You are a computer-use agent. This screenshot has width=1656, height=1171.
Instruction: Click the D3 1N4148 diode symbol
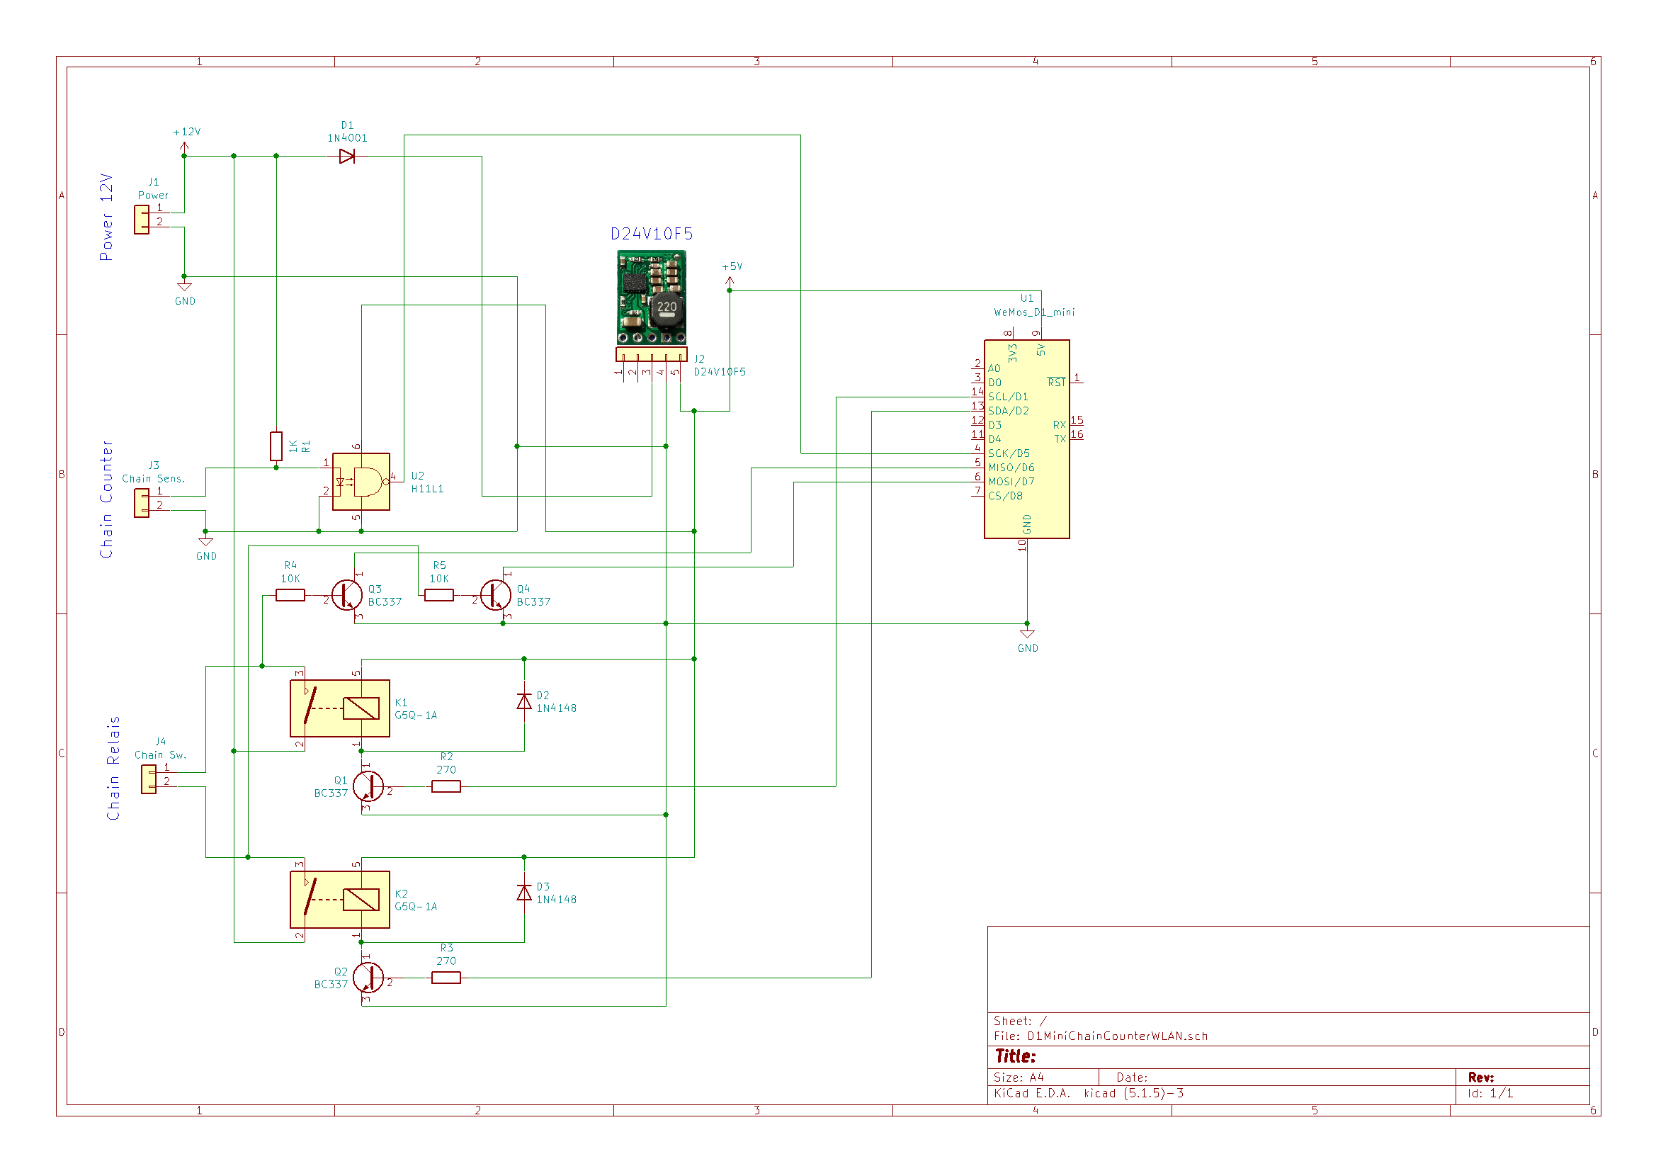point(524,893)
